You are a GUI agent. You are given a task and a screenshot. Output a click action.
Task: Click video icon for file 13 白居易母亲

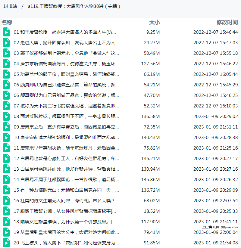[6, 169]
